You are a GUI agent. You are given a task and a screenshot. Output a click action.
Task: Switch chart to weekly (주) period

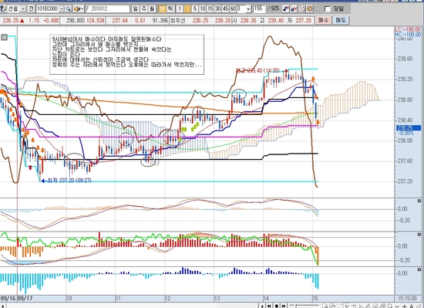[x=144, y=9]
